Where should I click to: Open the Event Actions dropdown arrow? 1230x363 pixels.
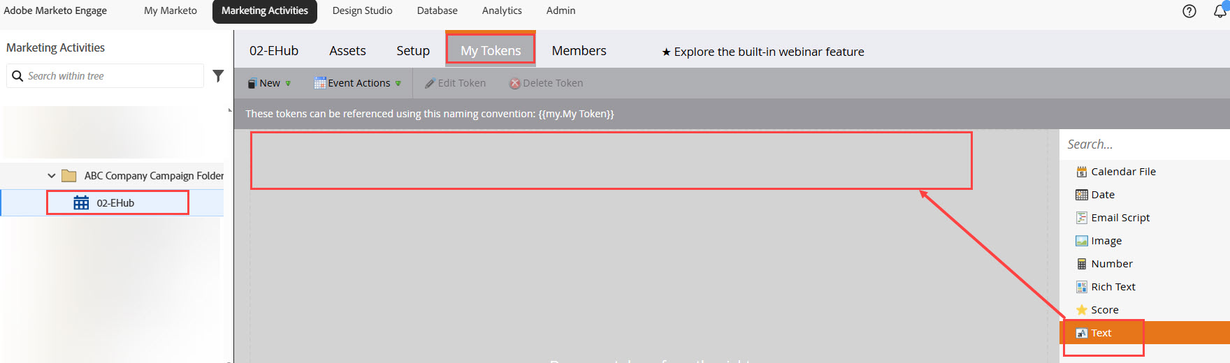point(398,84)
